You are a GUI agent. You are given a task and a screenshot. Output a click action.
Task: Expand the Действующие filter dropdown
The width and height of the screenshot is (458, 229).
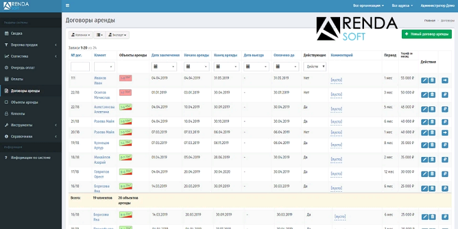(x=315, y=67)
